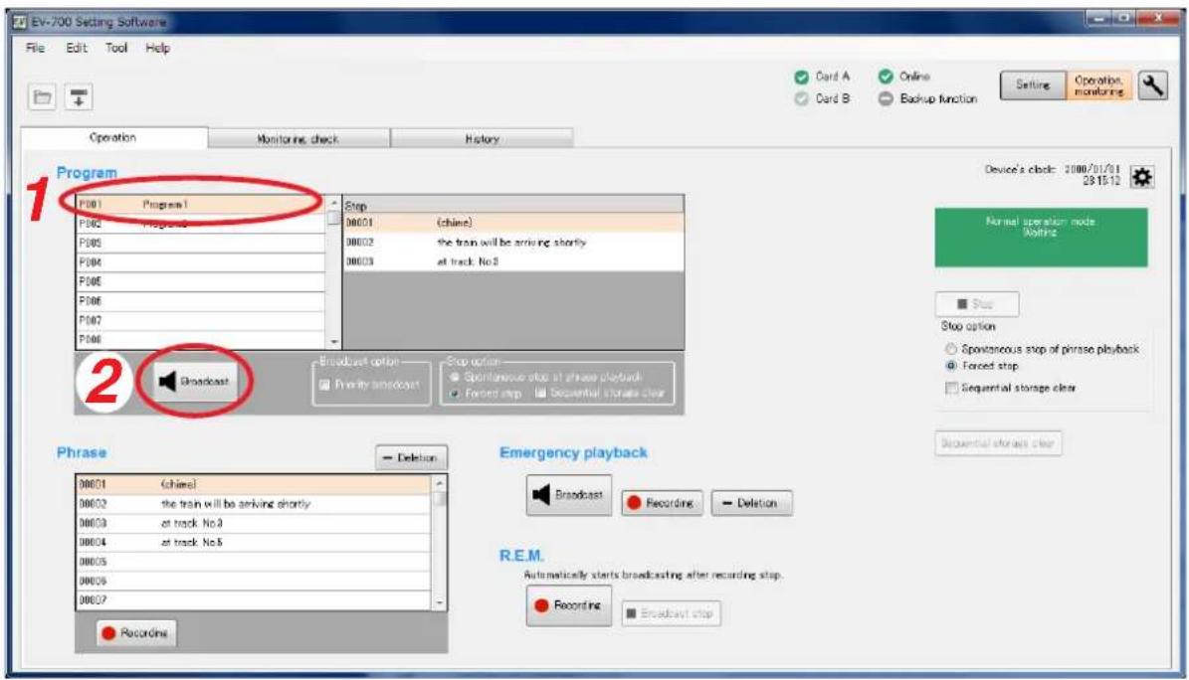Select the Operation tab
The height and width of the screenshot is (680, 1189).
pyautogui.click(x=113, y=138)
